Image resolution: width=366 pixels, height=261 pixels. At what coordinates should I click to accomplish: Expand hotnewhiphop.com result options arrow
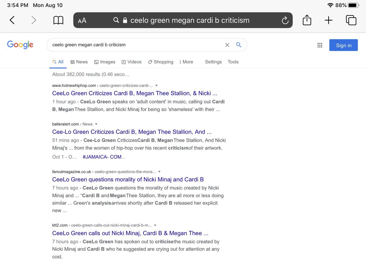click(x=156, y=86)
